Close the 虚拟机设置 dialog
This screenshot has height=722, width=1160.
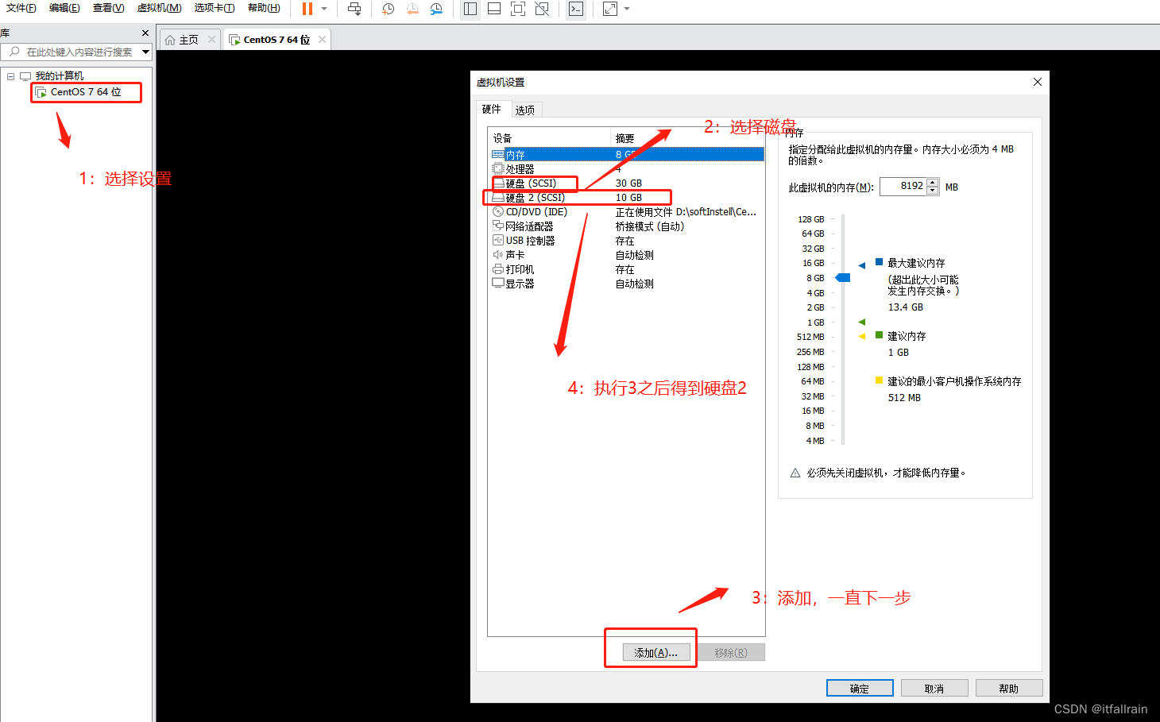(1037, 82)
